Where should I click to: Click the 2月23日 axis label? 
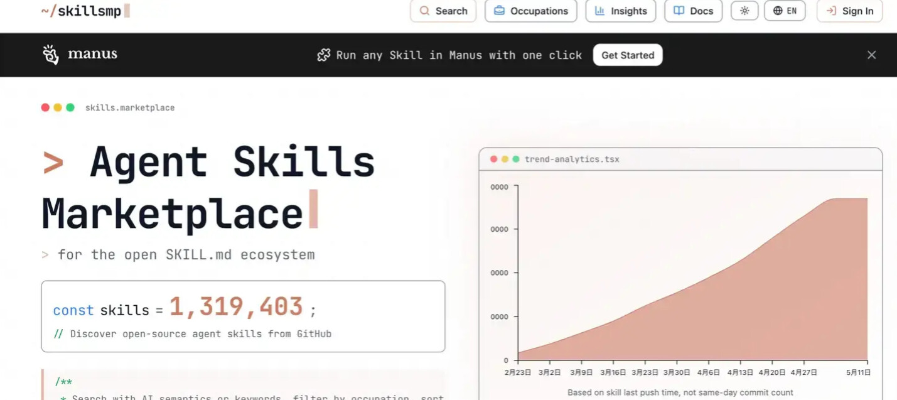(518, 372)
